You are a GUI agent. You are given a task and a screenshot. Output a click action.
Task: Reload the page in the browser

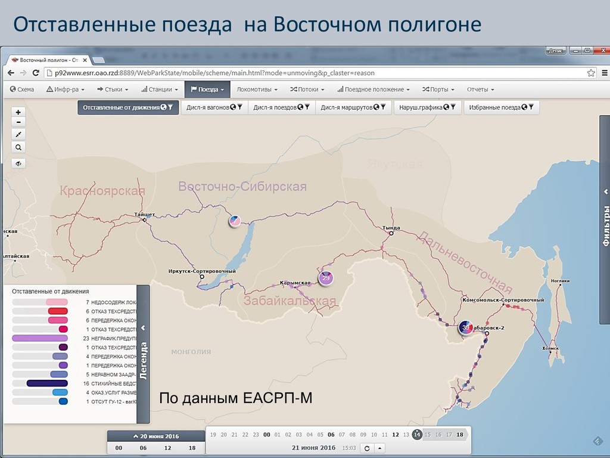click(x=36, y=73)
